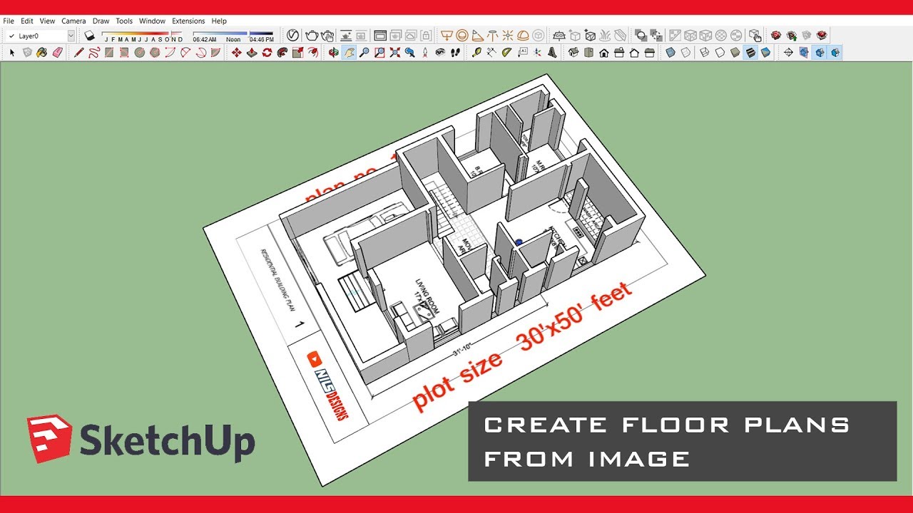Pick the Polygon tool
Image resolution: width=913 pixels, height=513 pixels.
[155, 53]
